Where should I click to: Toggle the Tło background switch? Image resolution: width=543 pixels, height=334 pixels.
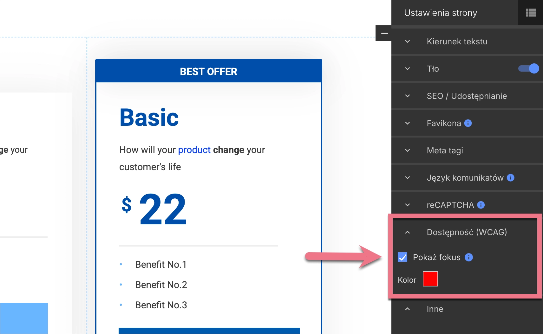[528, 69]
